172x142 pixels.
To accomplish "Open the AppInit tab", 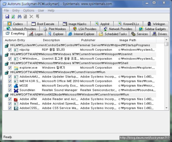I will pyautogui.click(x=102, y=24).
